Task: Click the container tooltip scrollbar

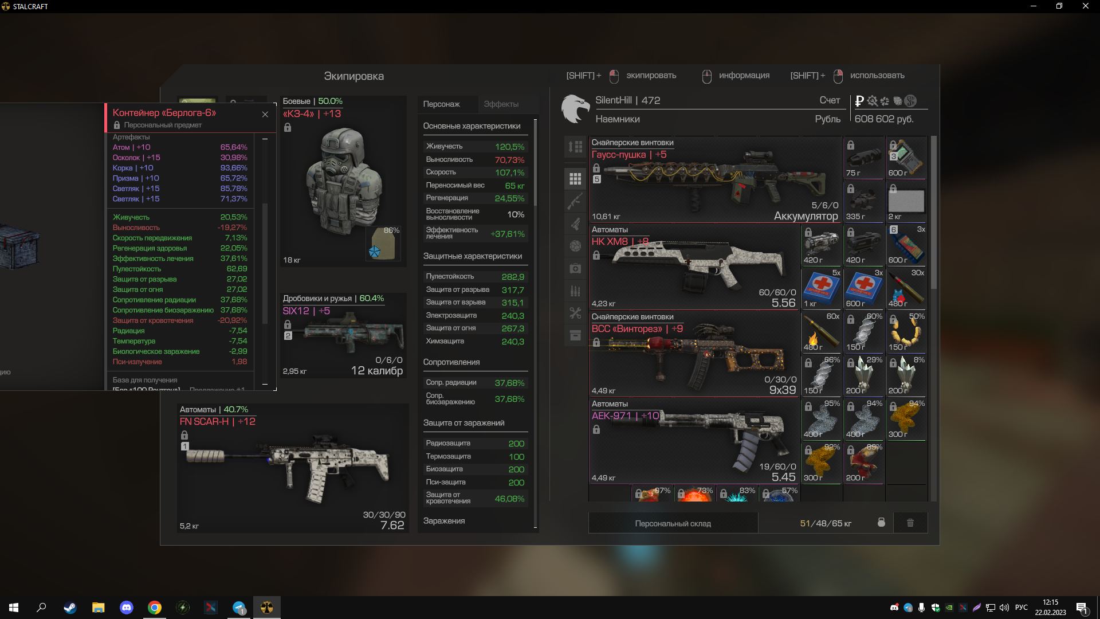Action: click(265, 264)
